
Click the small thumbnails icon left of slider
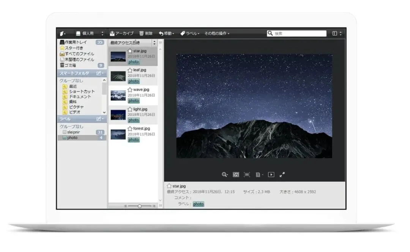(126, 206)
